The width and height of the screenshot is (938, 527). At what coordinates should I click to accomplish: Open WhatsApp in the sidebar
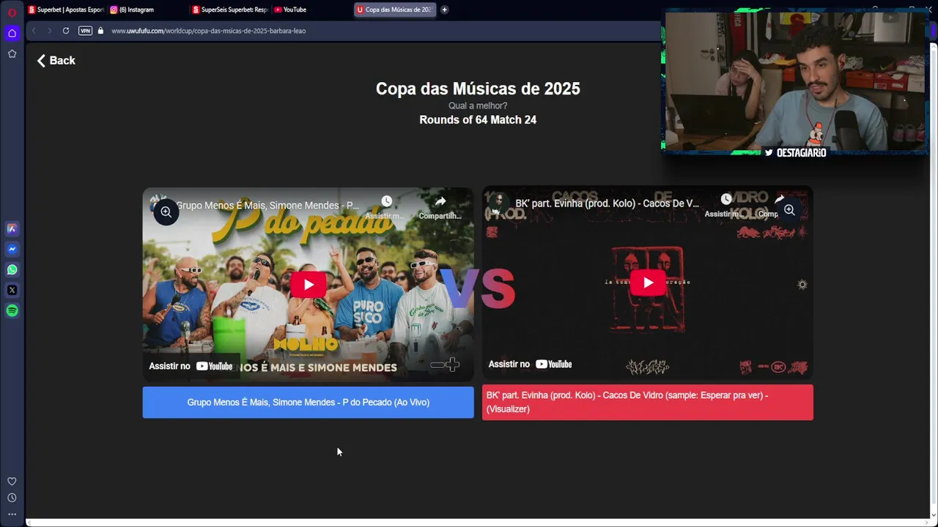coord(12,269)
